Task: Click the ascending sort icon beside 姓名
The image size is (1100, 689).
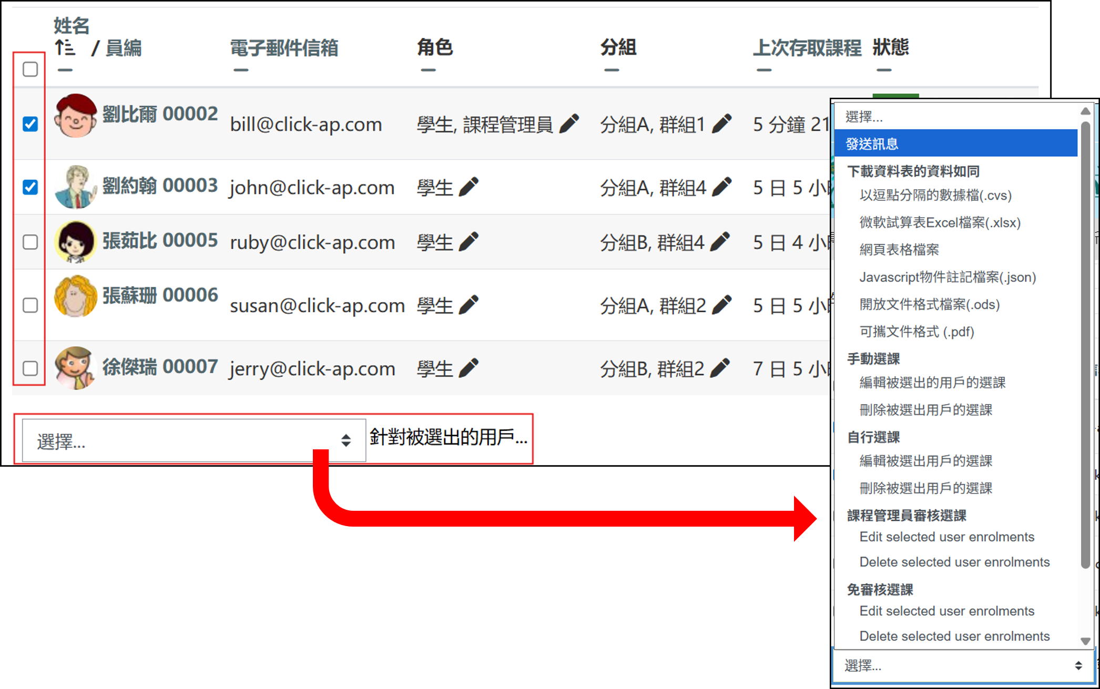Action: click(x=65, y=48)
